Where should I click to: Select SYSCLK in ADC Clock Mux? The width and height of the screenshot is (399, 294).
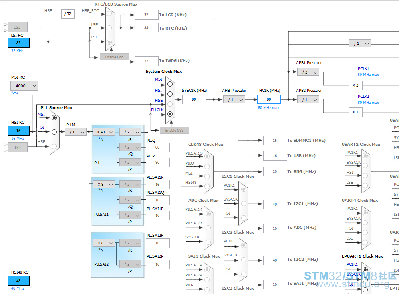pyautogui.click(x=208, y=242)
